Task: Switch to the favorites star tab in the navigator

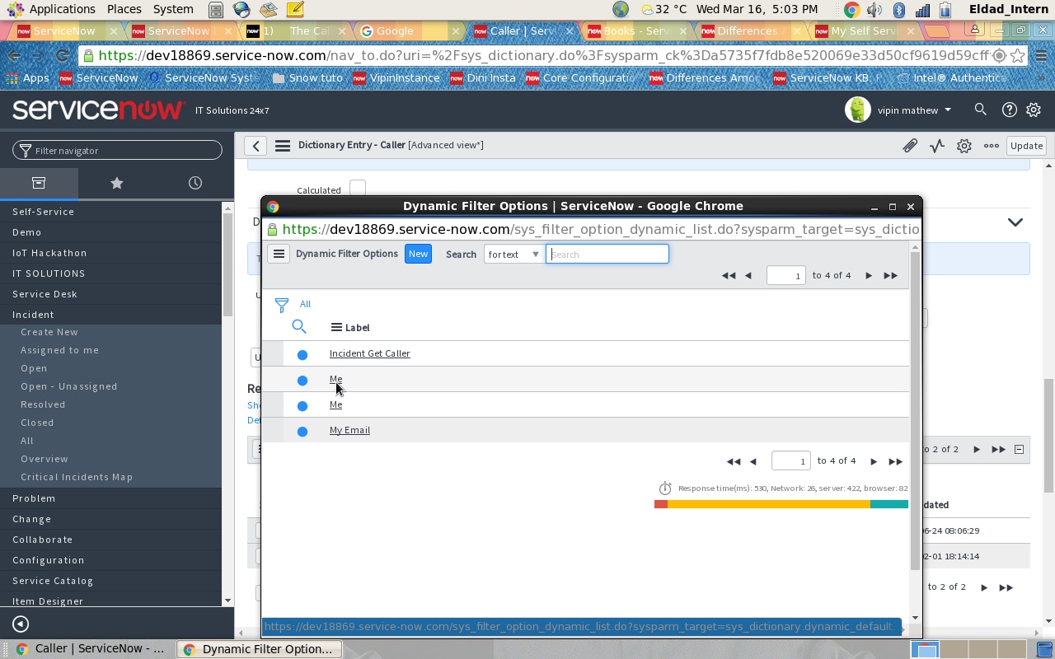Action: [117, 183]
